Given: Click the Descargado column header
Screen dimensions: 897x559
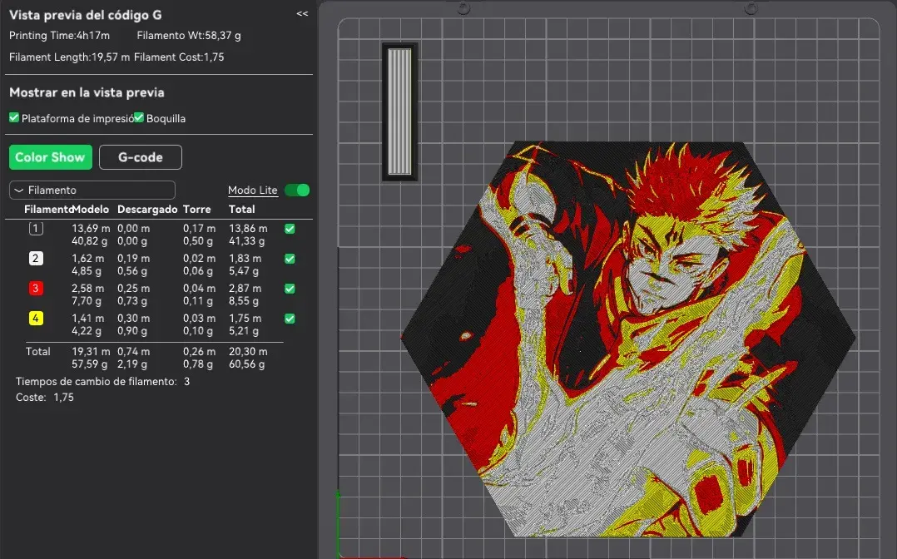Looking at the screenshot, I should pyautogui.click(x=147, y=210).
